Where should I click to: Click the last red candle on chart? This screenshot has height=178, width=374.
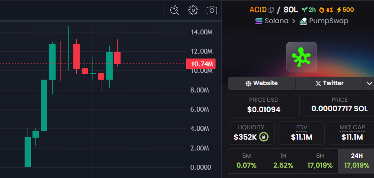[117, 58]
